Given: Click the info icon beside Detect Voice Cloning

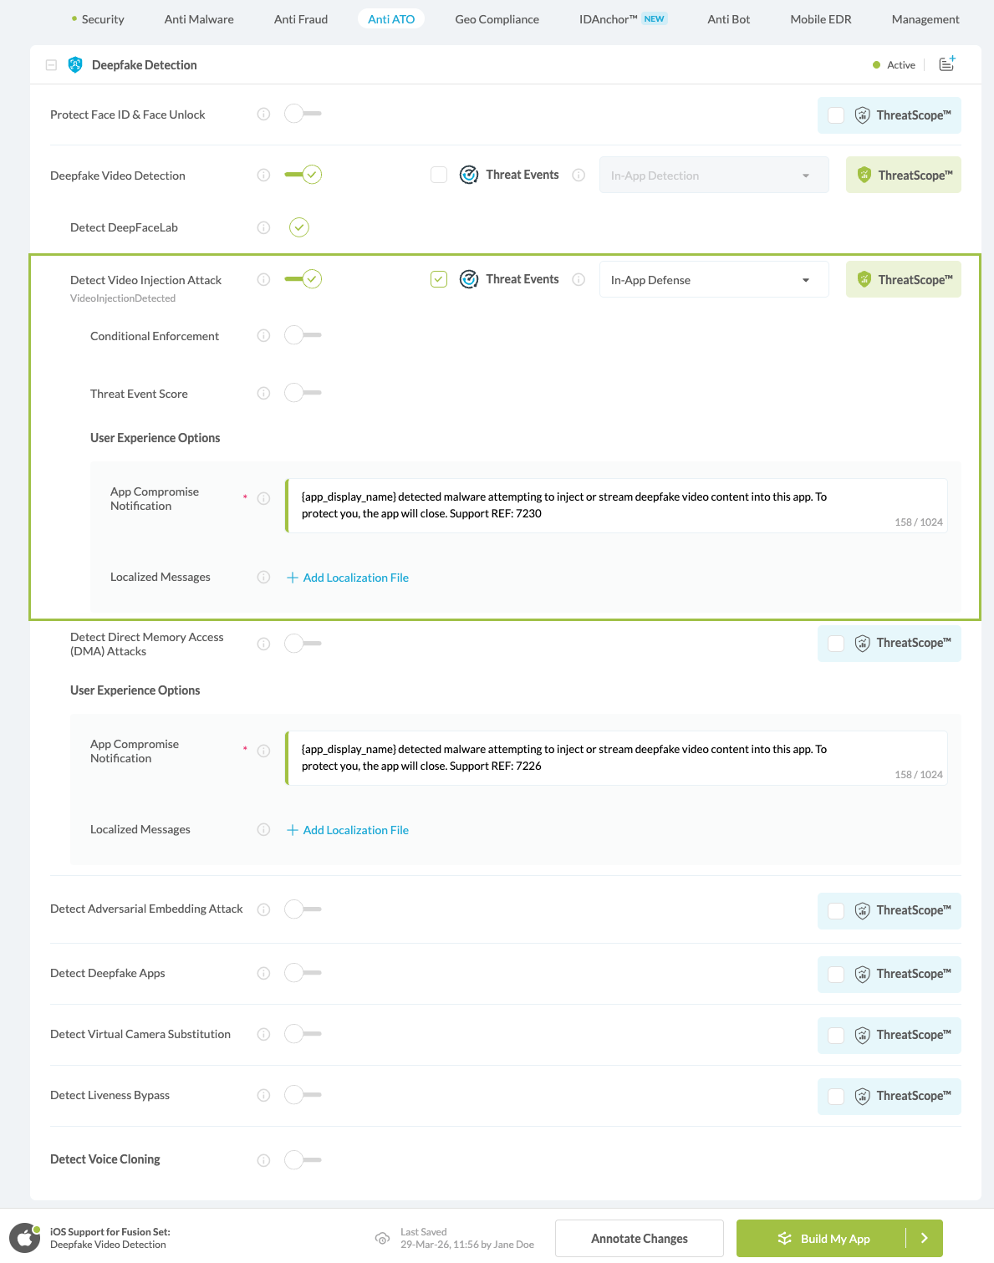Looking at the screenshot, I should pos(263,1159).
